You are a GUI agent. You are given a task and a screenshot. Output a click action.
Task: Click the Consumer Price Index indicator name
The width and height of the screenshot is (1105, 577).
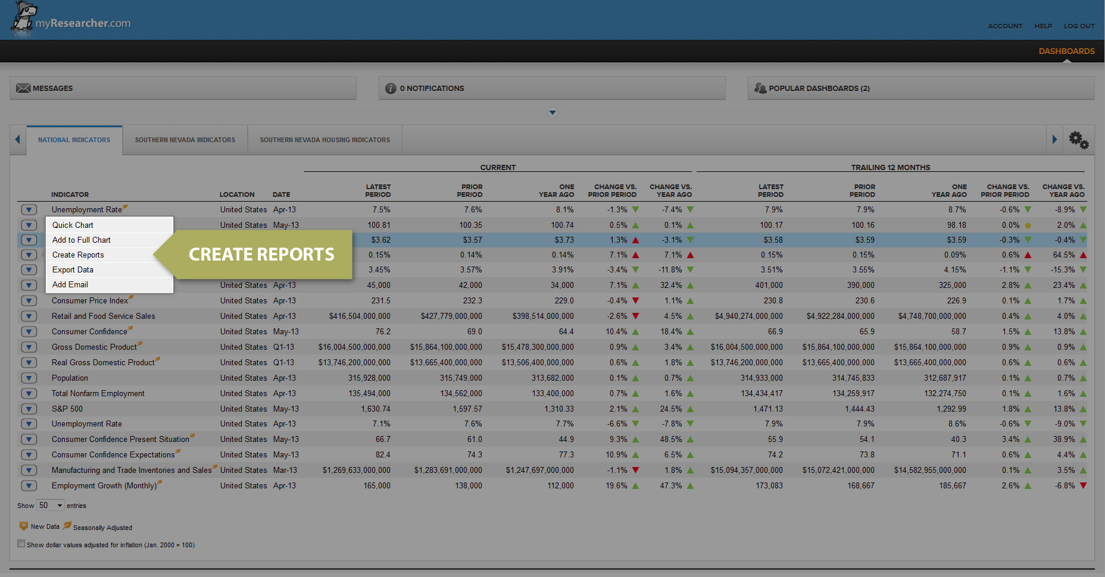(90, 300)
